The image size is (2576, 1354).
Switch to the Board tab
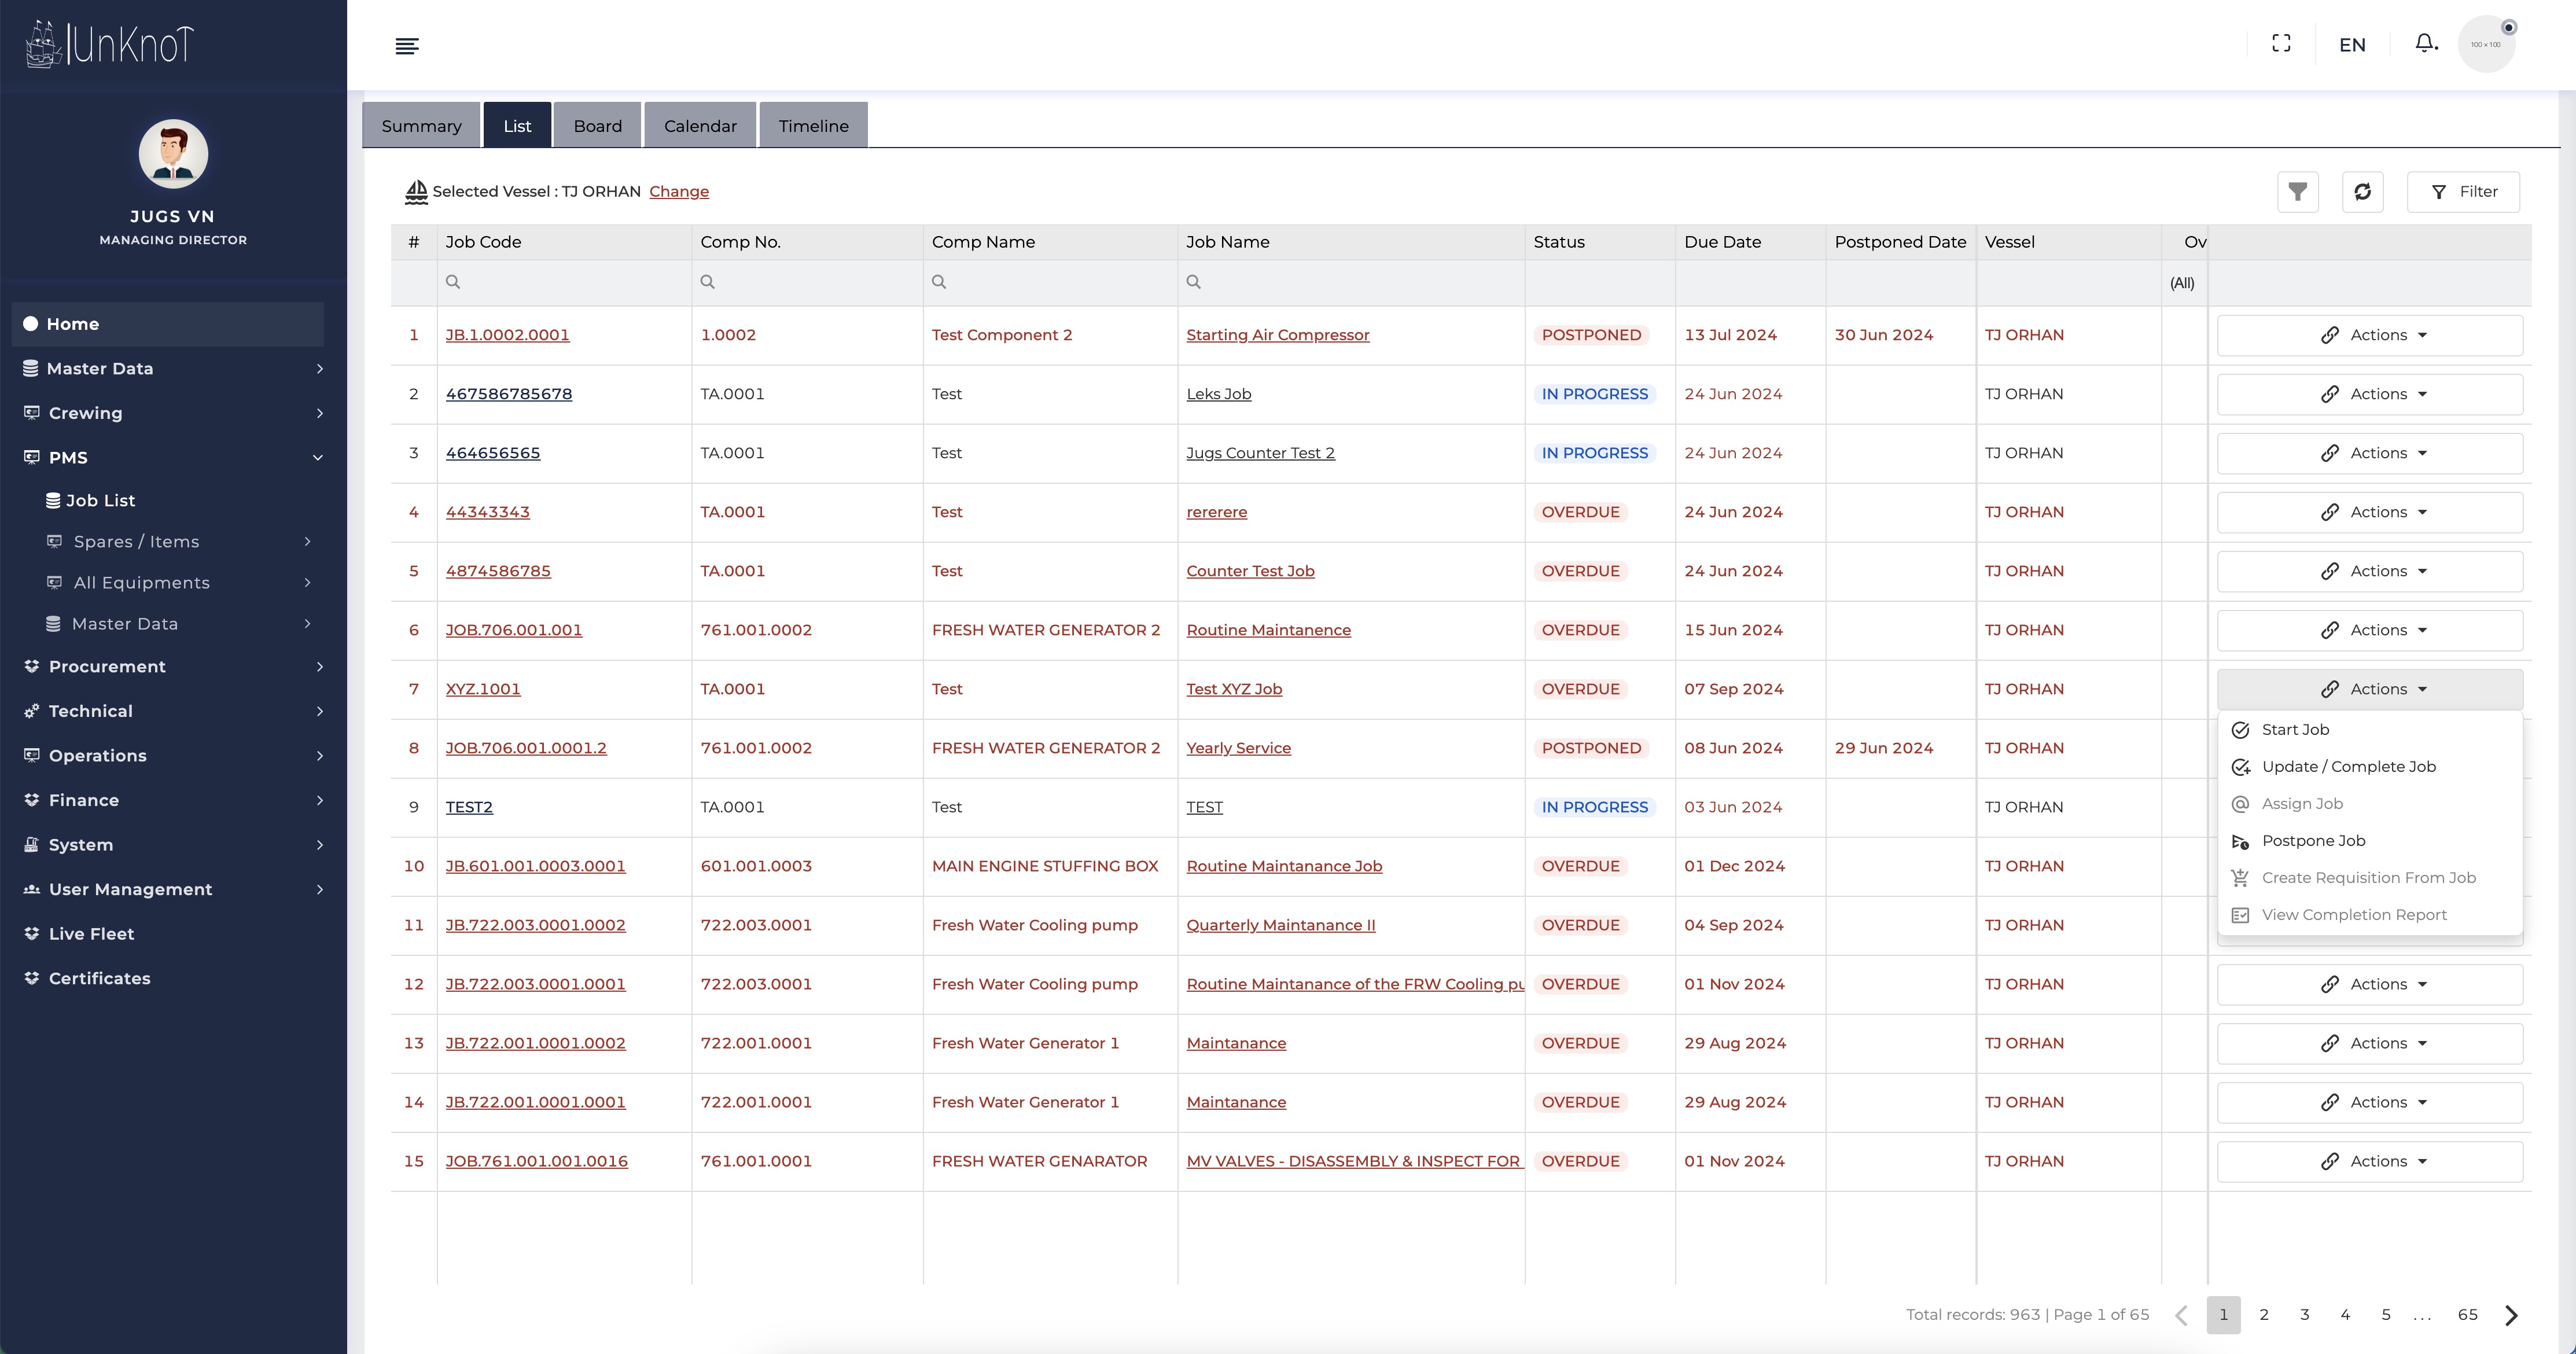(597, 126)
